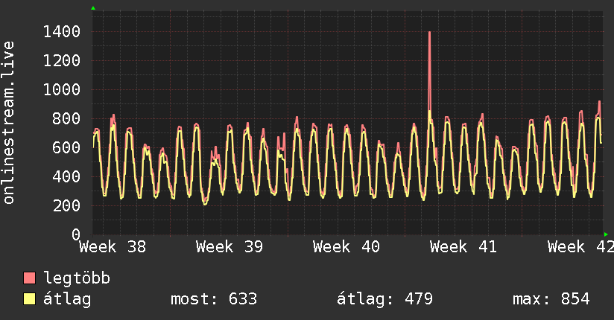This screenshot has width=614, height=320.
Task: Click the 'onlinestream.live' vertical axis title
Action: [x=8, y=123]
